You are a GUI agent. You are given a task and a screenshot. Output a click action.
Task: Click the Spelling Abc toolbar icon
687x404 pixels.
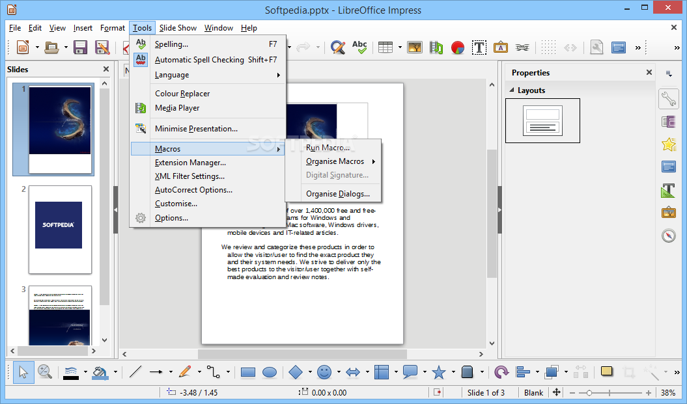click(359, 47)
